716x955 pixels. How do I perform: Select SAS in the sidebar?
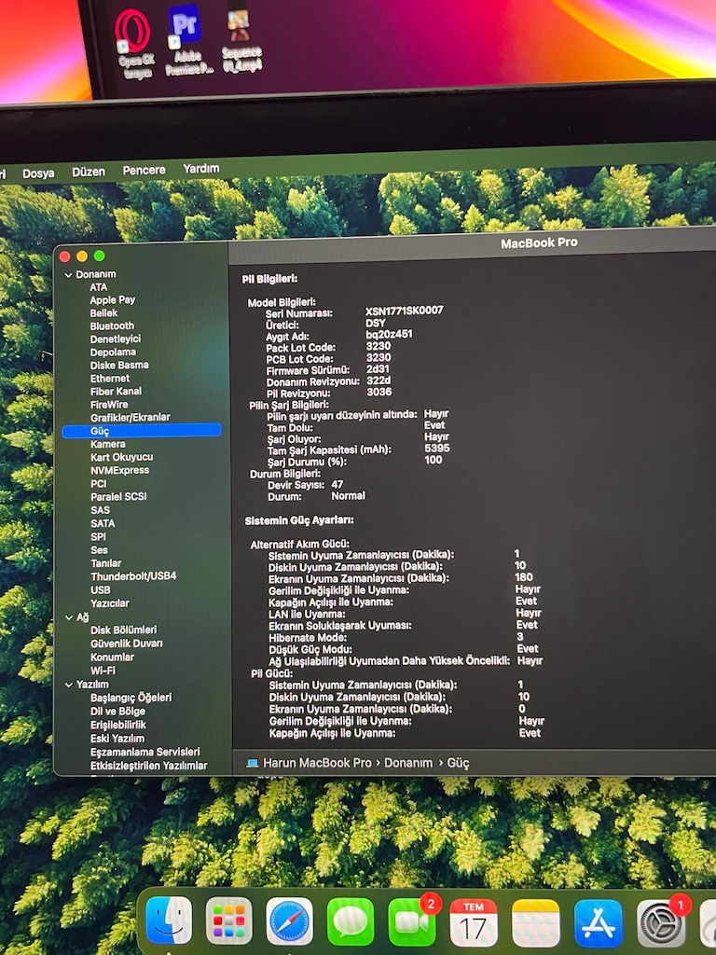point(101,510)
